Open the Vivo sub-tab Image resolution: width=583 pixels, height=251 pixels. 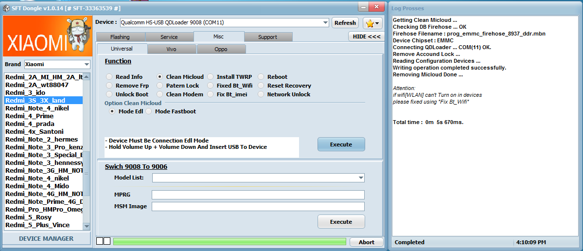pos(172,49)
